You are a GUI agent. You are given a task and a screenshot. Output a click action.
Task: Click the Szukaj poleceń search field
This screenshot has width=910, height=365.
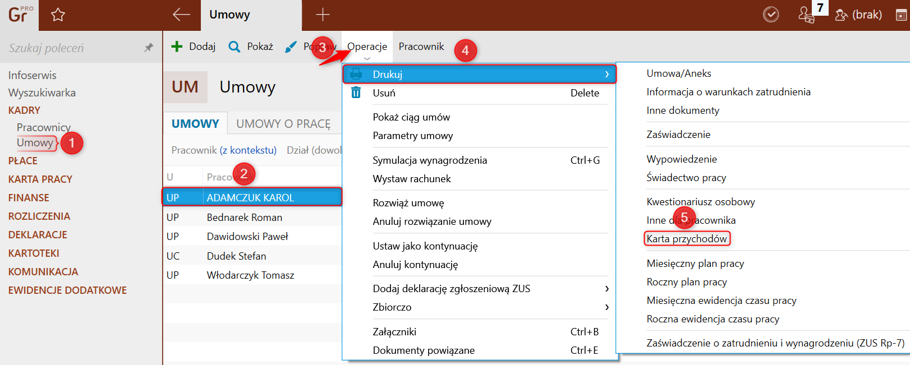point(73,48)
